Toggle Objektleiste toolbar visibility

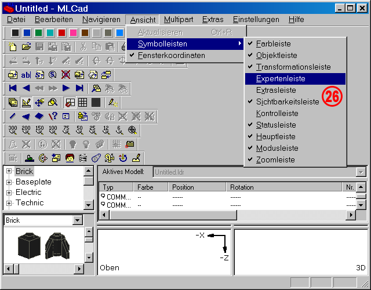[295, 55]
